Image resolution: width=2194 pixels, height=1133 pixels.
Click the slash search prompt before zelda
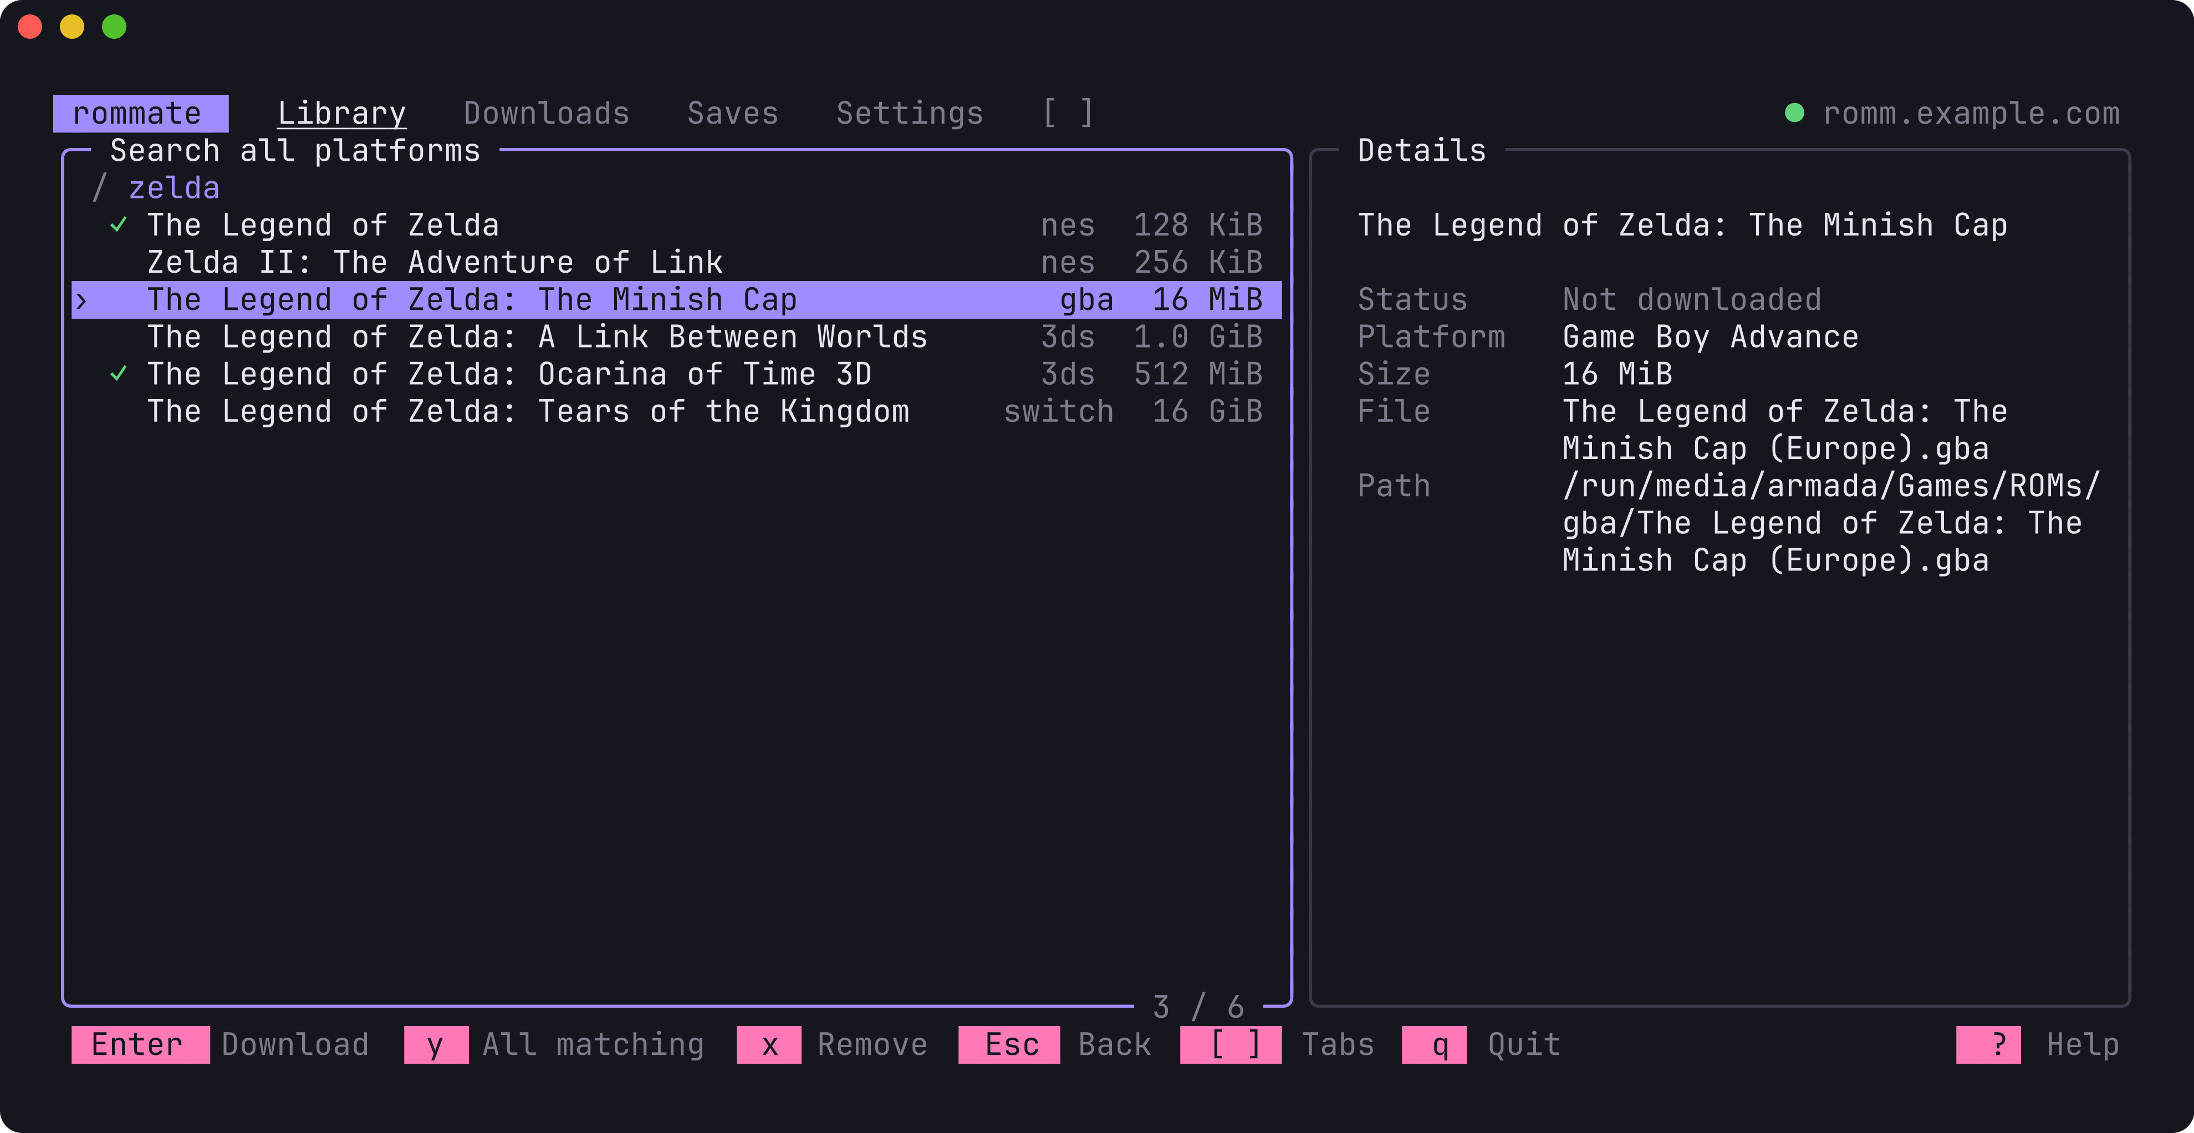click(100, 187)
